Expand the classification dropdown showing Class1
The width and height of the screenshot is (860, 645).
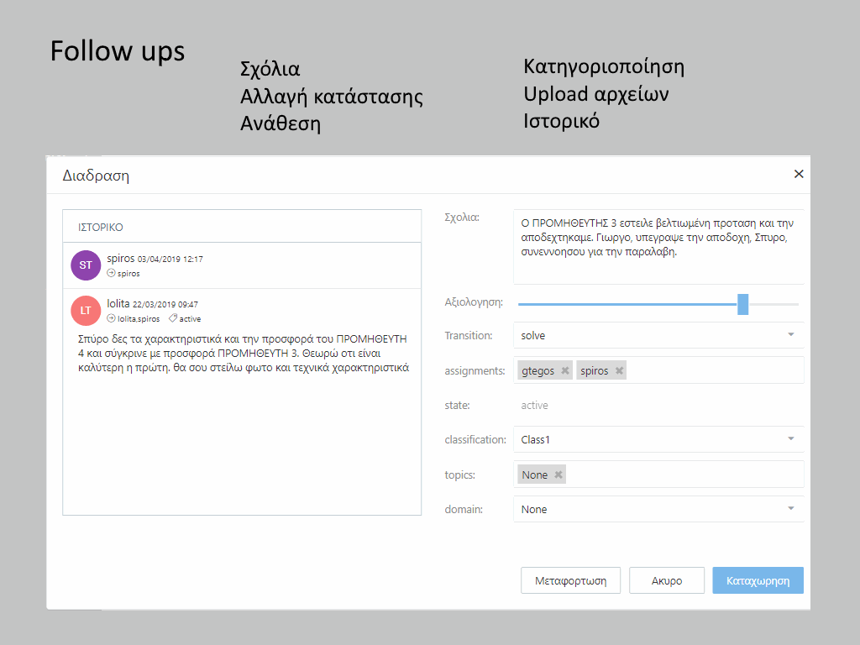[657, 439]
